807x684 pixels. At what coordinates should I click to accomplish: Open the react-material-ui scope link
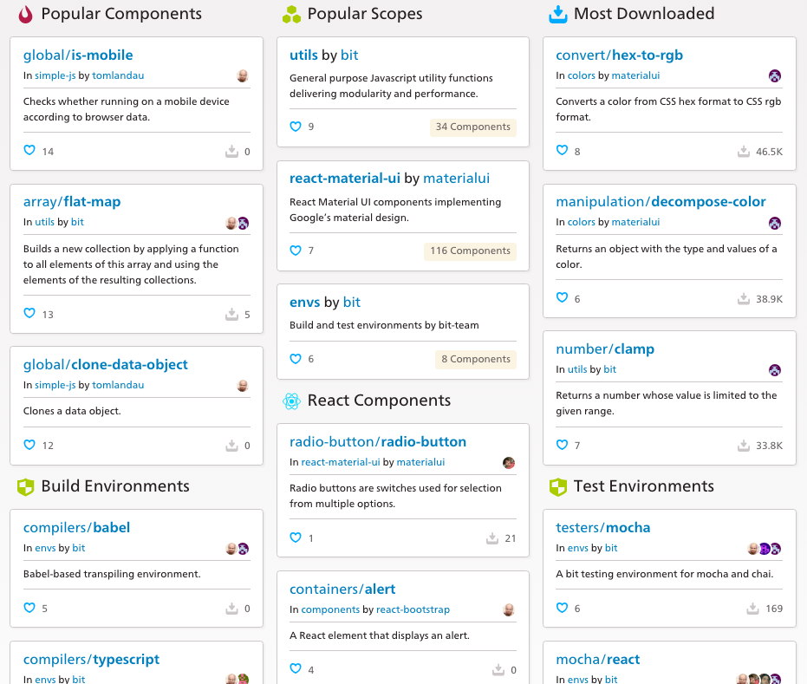tap(344, 178)
